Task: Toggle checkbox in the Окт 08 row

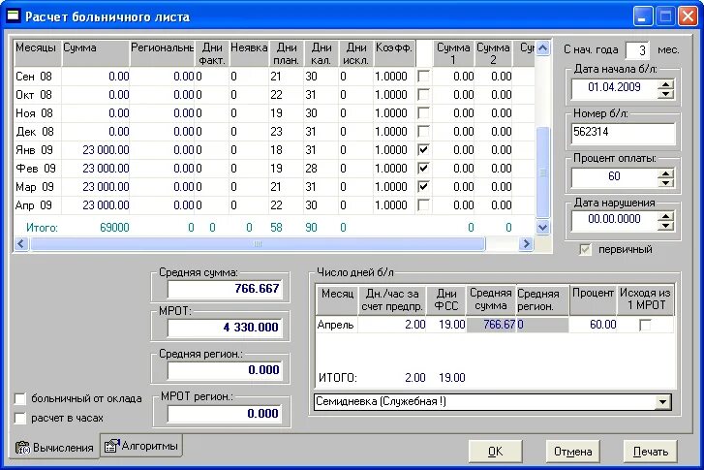Action: click(423, 95)
